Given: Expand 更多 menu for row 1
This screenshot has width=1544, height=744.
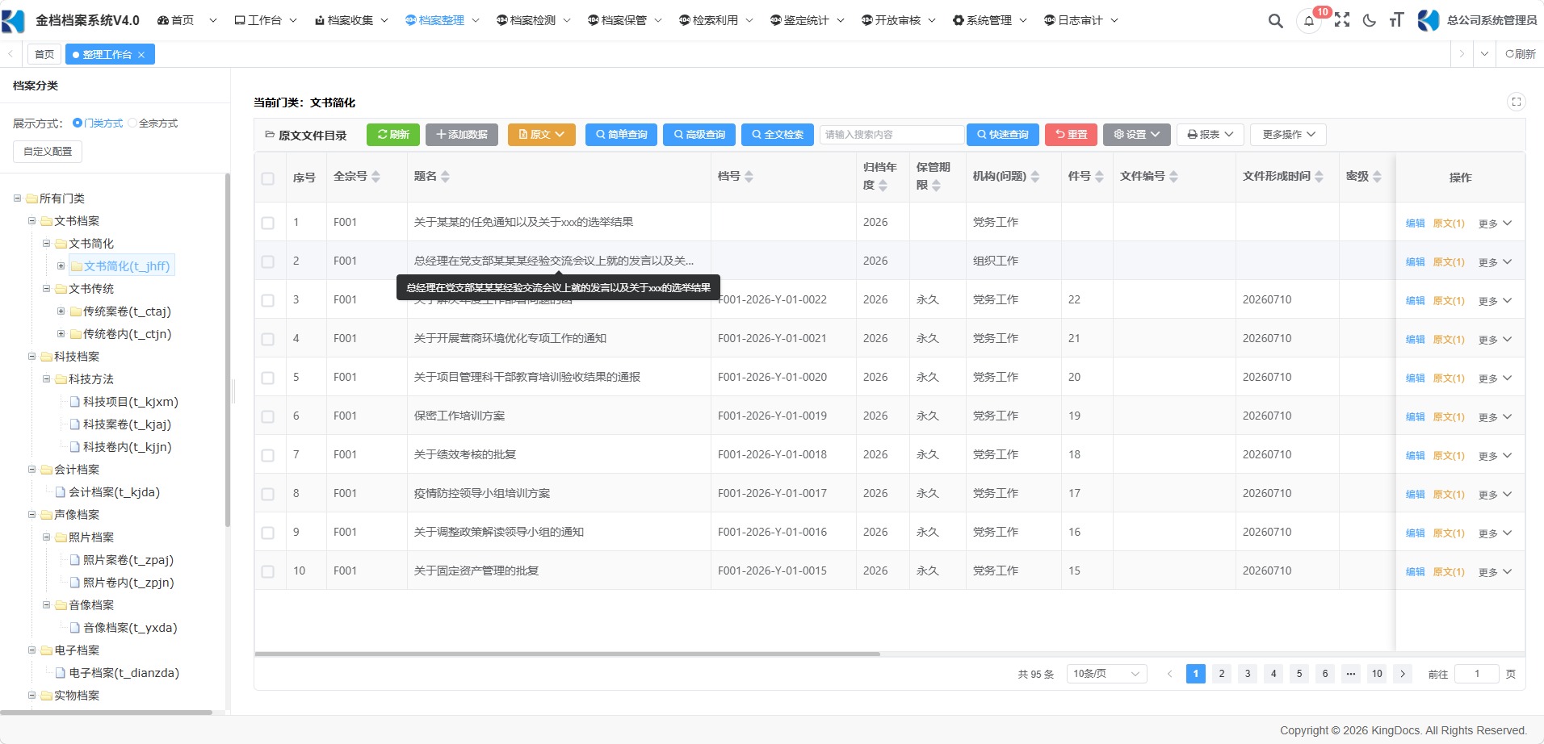Looking at the screenshot, I should (1496, 224).
